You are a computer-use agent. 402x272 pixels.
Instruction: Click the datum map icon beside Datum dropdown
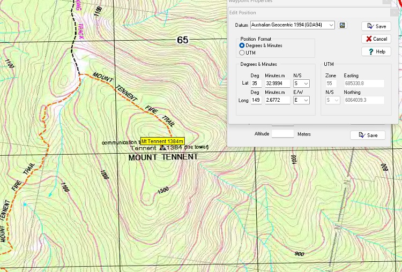point(343,25)
